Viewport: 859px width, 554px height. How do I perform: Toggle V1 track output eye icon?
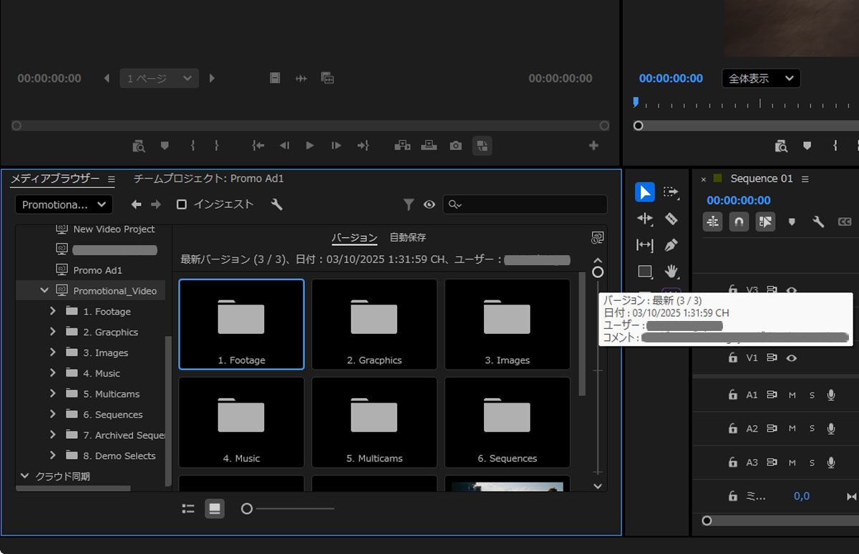(x=791, y=357)
